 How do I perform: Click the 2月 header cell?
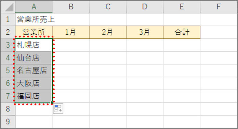[108, 32]
